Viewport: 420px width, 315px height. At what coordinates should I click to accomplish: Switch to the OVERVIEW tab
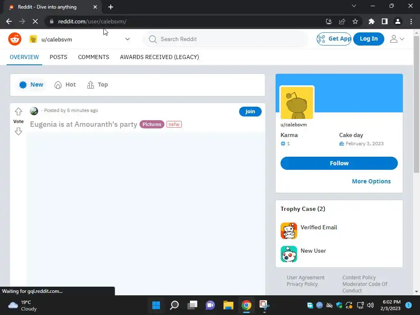[24, 57]
